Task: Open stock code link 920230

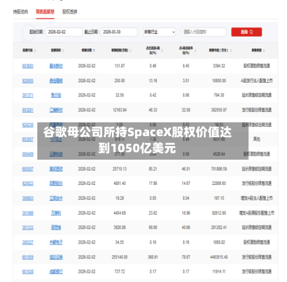Action: point(28,125)
